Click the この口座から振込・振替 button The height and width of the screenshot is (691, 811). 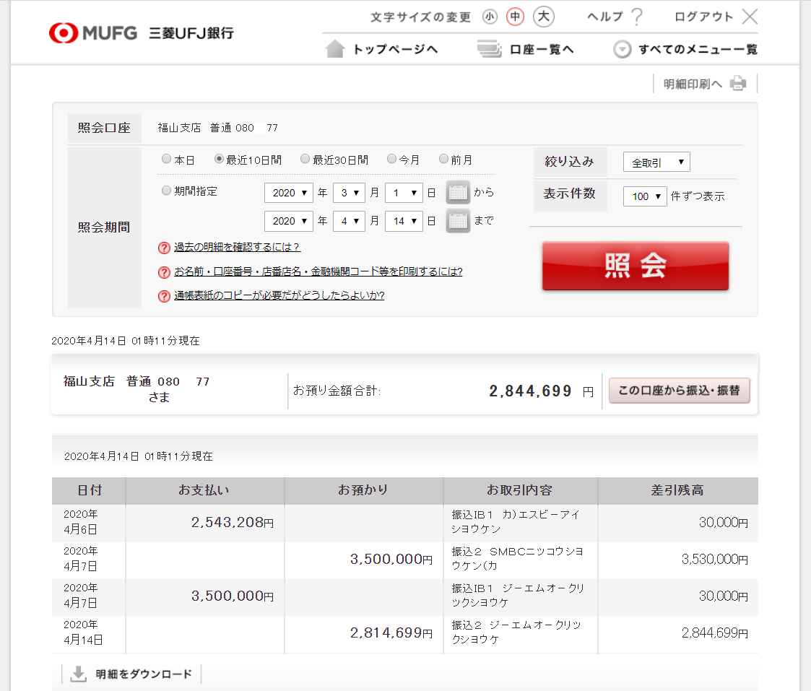[679, 391]
